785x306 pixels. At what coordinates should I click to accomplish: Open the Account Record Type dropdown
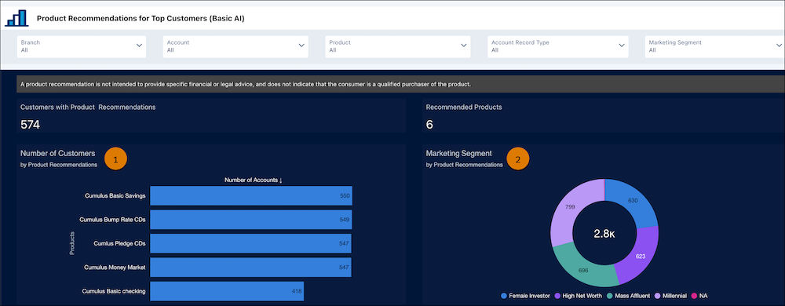[x=557, y=46]
